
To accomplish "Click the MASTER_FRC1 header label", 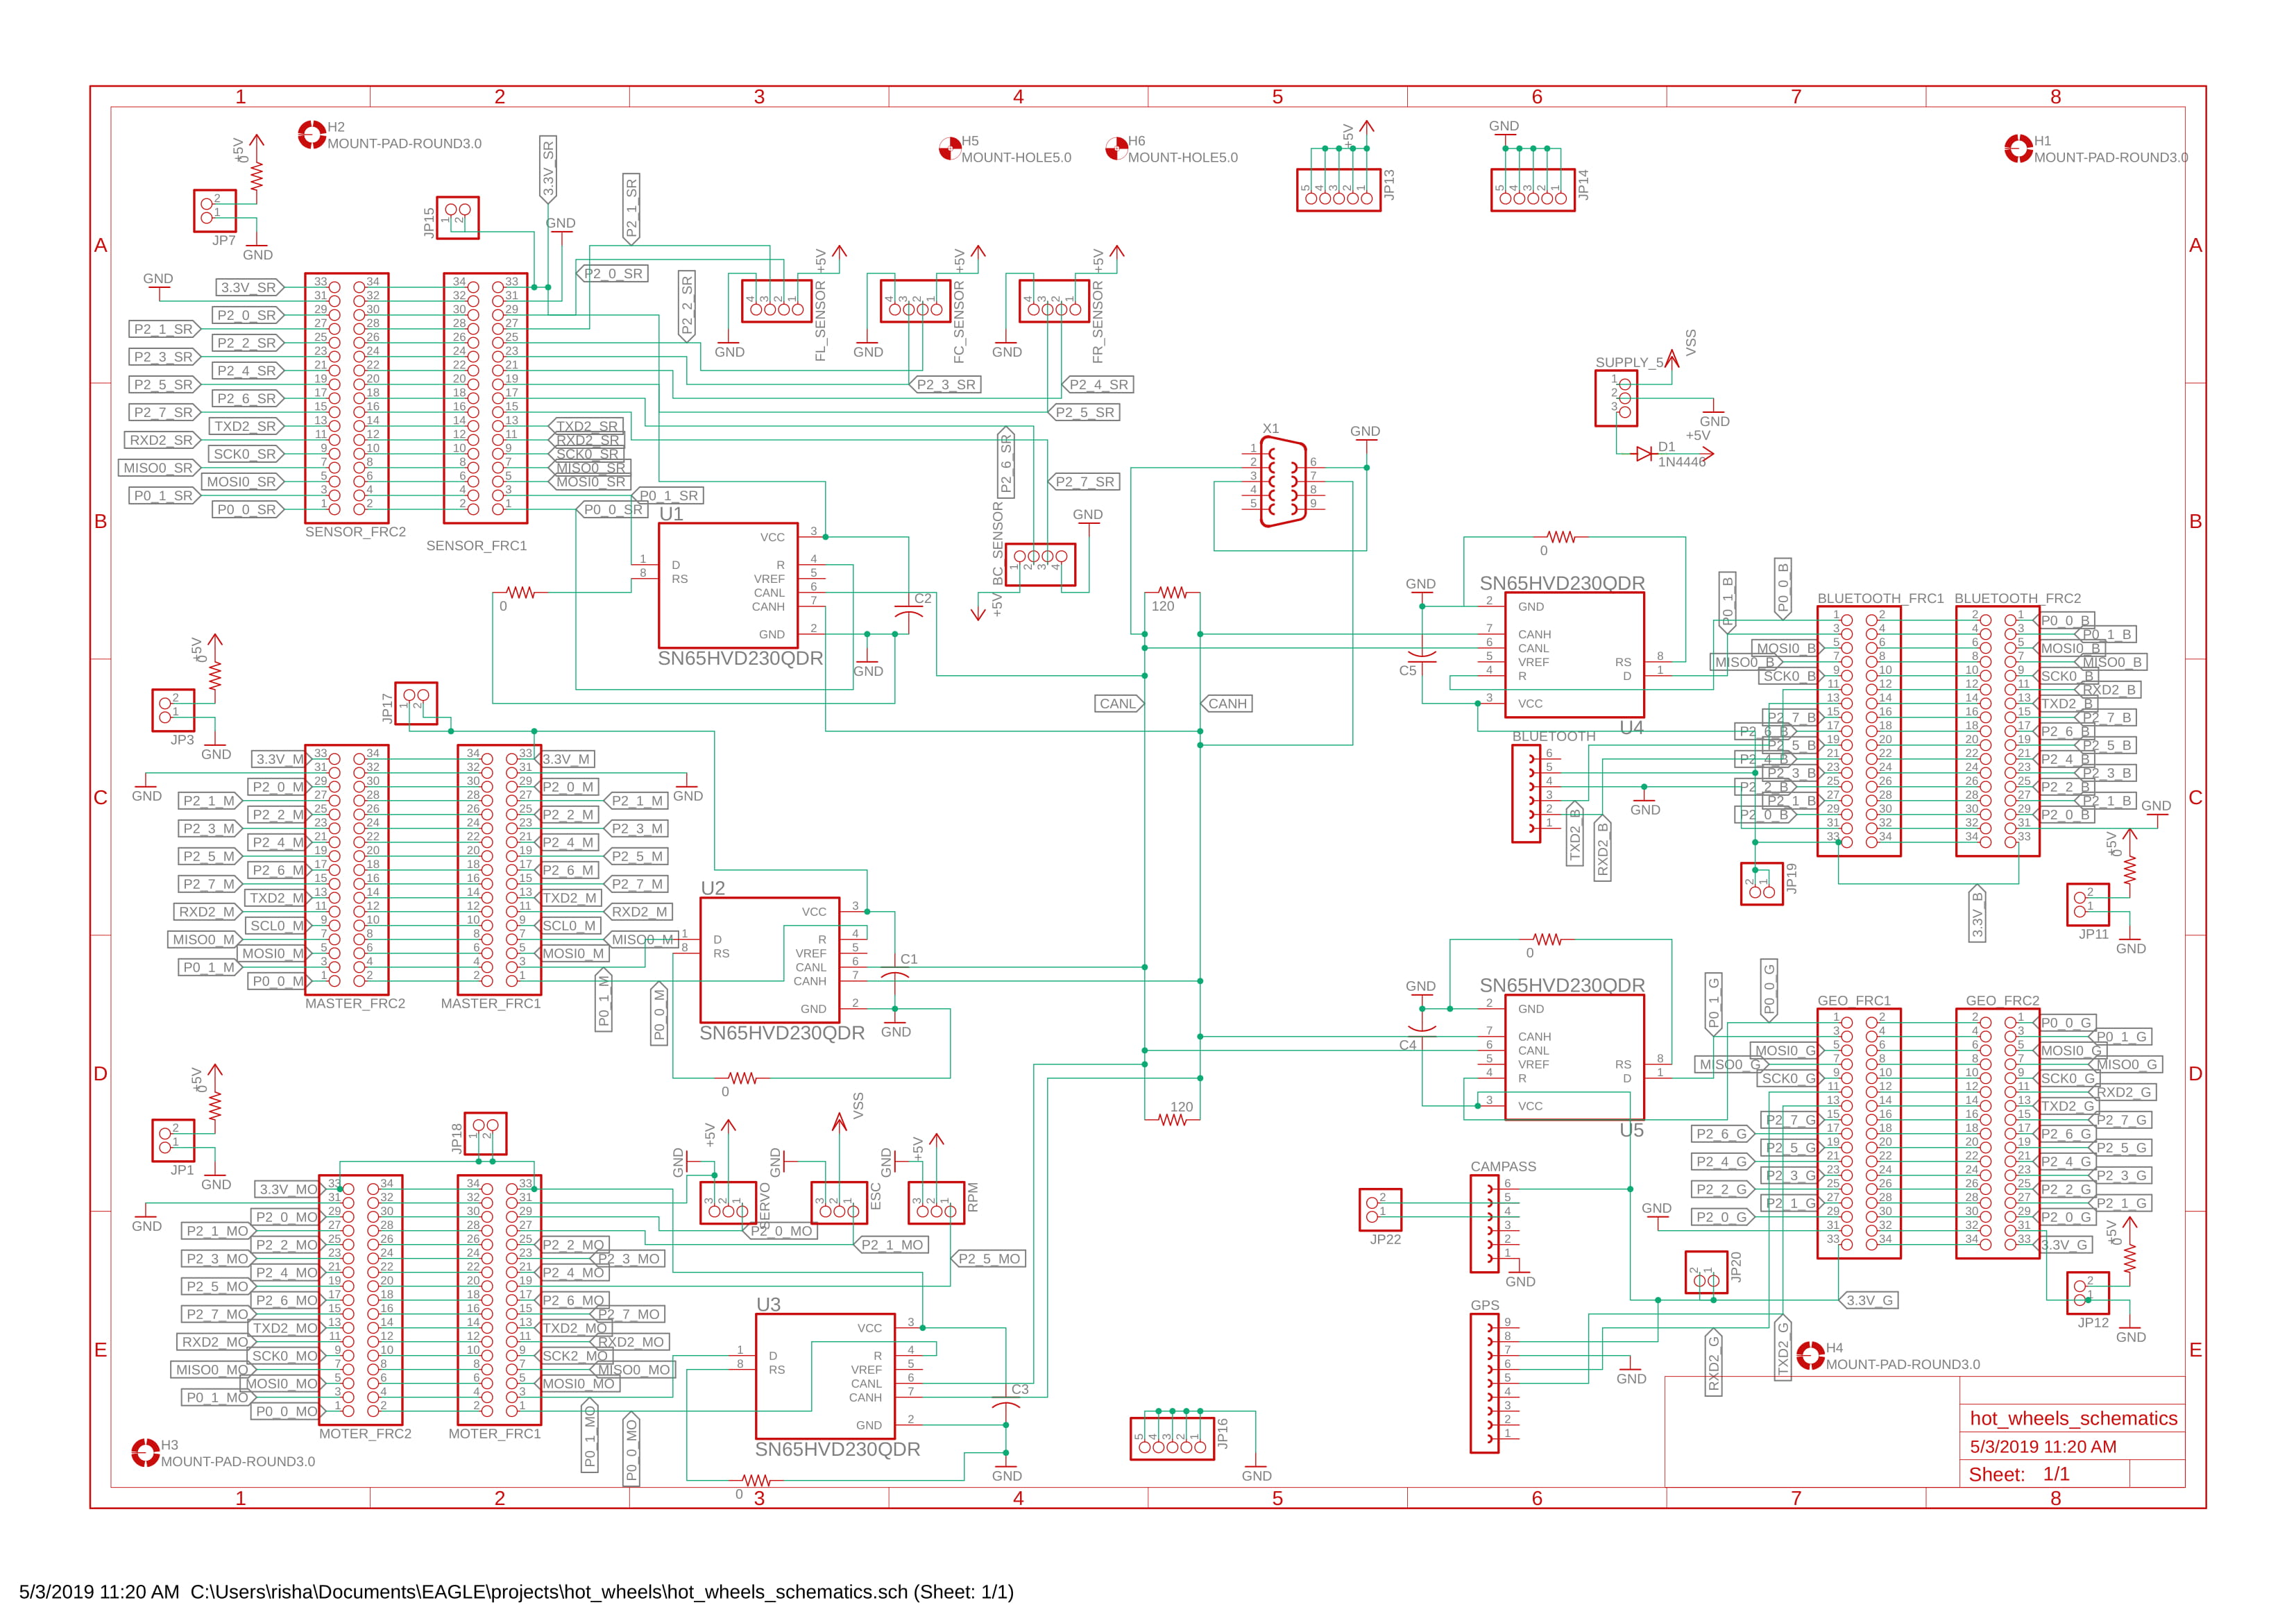I will pyautogui.click(x=490, y=1003).
